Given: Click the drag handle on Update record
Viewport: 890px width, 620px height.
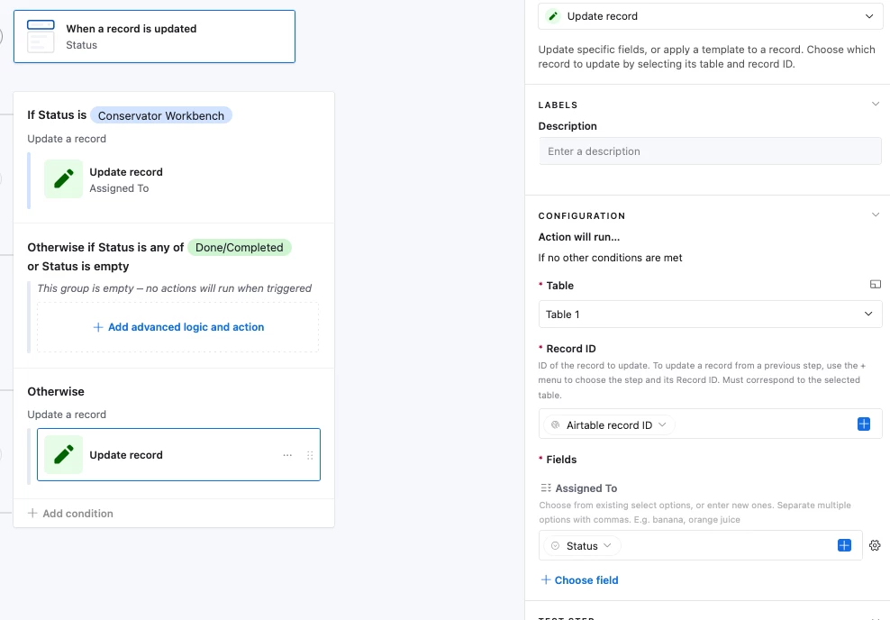Looking at the screenshot, I should pyautogui.click(x=310, y=455).
